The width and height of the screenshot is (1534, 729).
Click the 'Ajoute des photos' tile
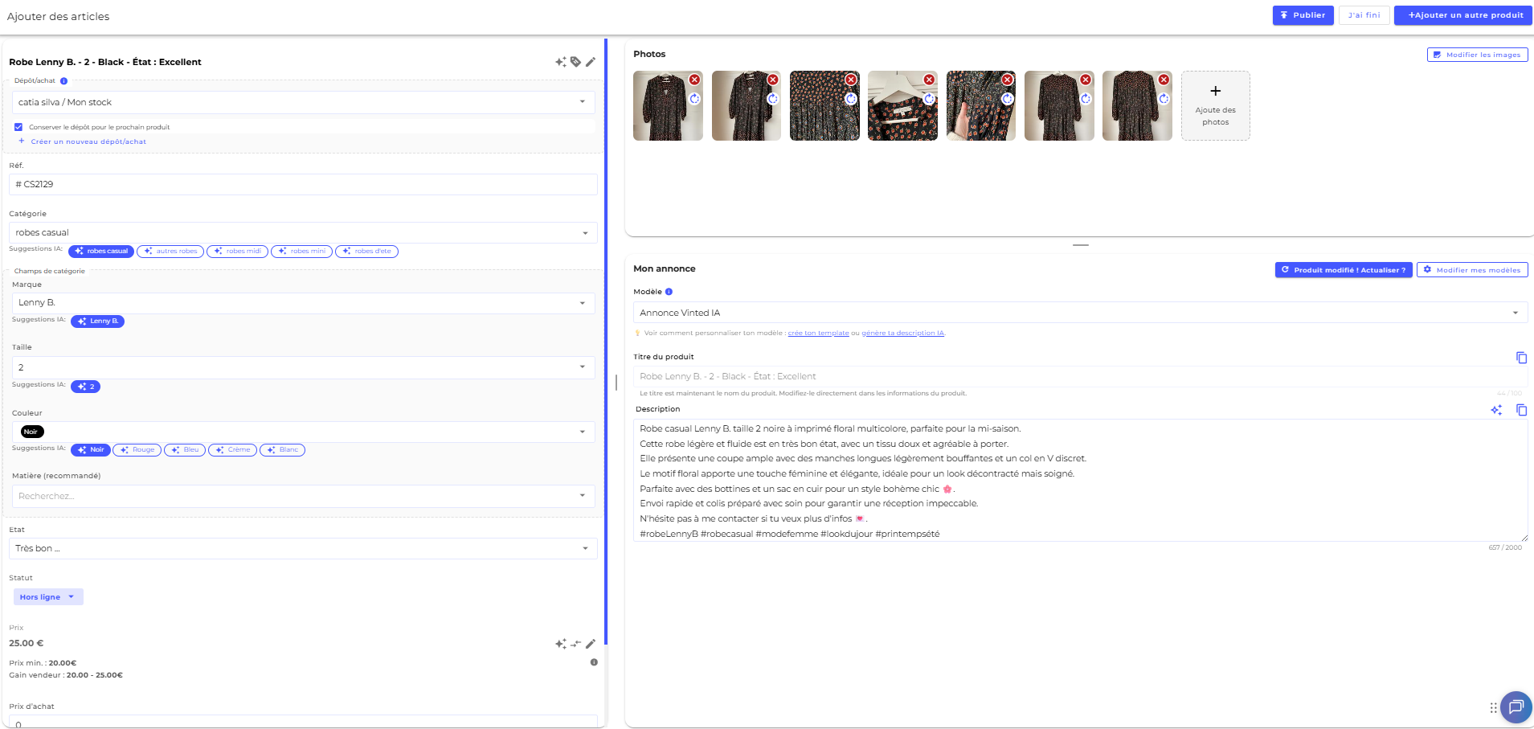coord(1215,106)
